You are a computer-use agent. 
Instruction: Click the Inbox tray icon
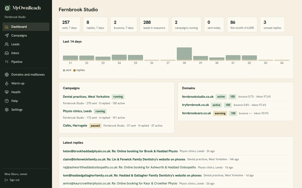7,53
